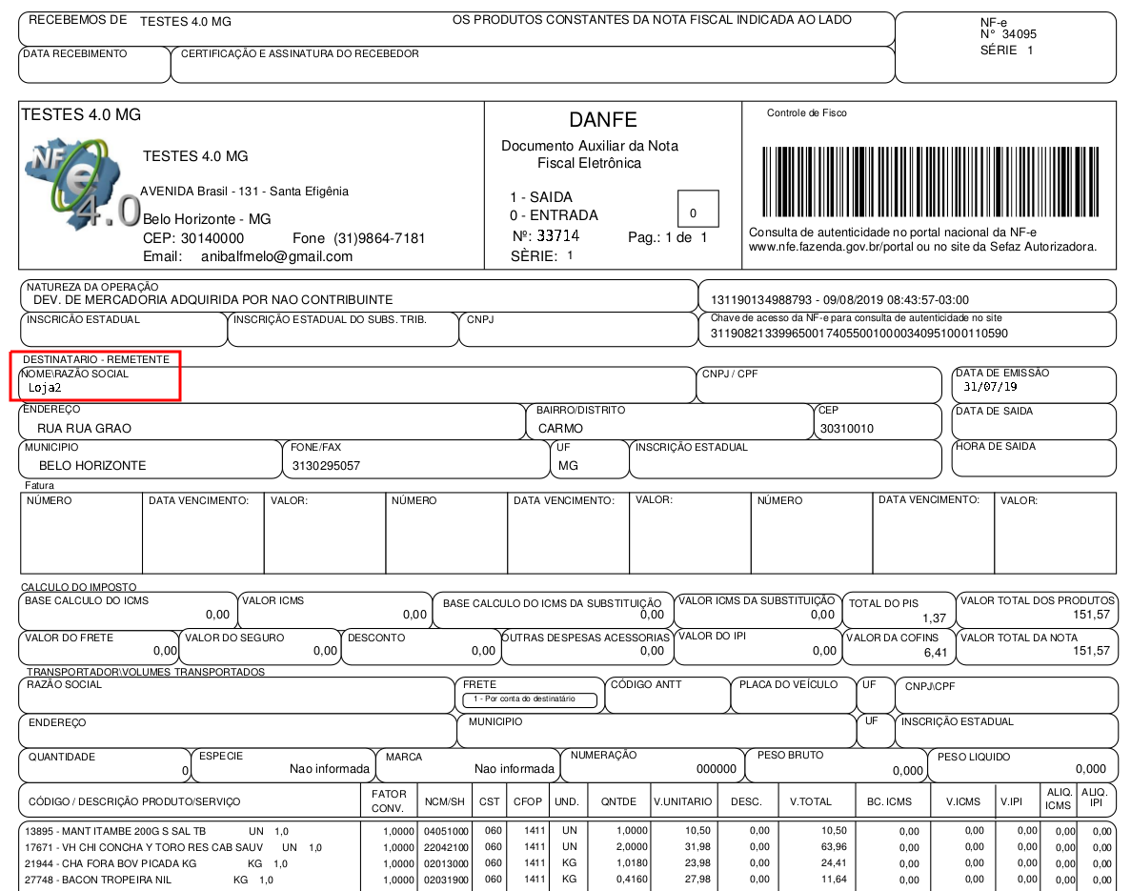Click the district value CARMO
This screenshot has height=891, width=1131.
[x=560, y=429]
